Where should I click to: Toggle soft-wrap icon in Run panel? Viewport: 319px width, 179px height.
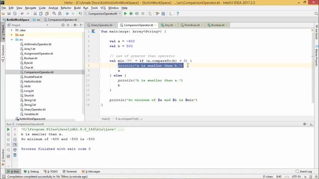(15, 140)
